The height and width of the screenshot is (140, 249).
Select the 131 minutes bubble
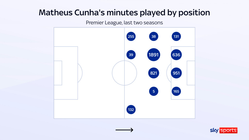[x=176, y=37]
